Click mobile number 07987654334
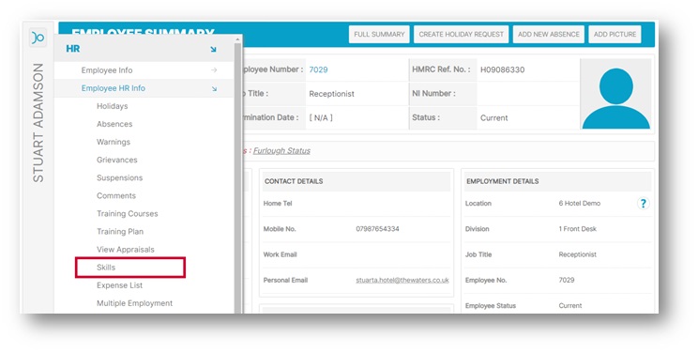The image size is (698, 353). click(x=377, y=229)
